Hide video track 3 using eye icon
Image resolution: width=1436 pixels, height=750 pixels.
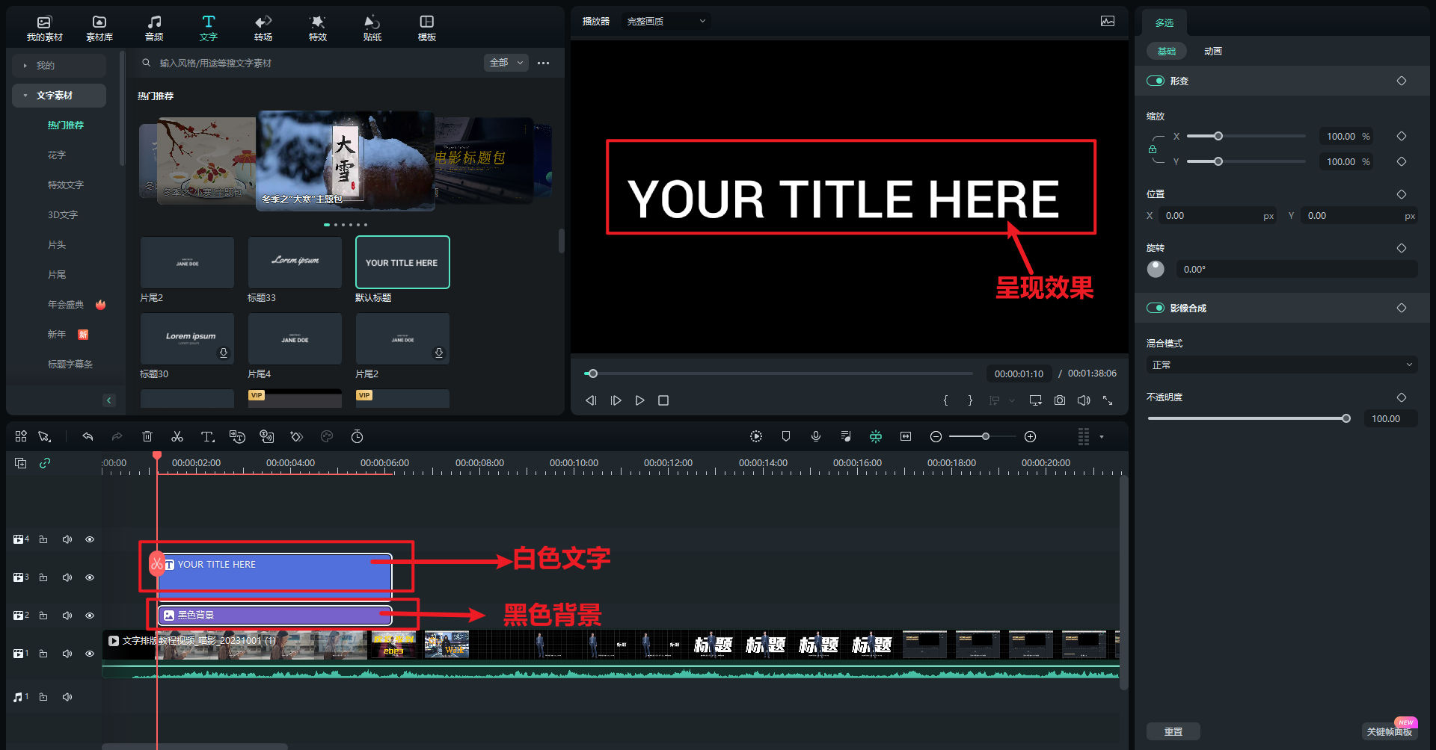click(x=90, y=577)
